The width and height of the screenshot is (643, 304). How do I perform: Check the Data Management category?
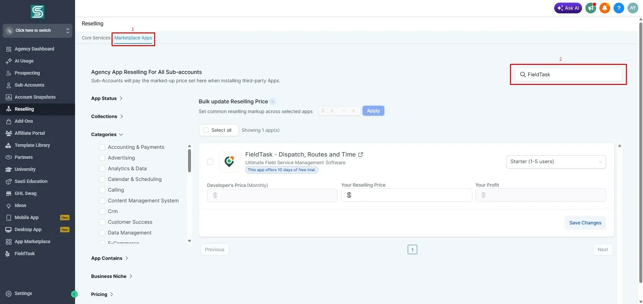[x=102, y=233]
